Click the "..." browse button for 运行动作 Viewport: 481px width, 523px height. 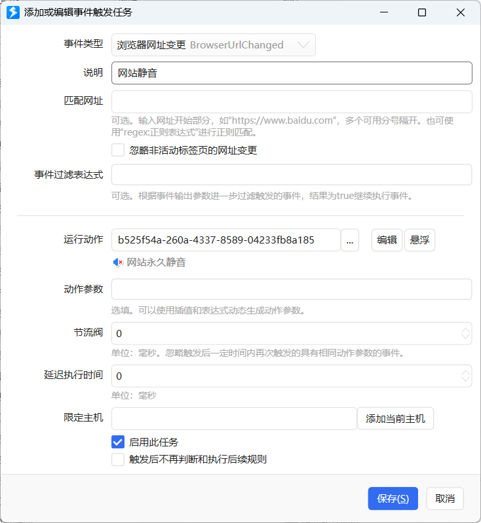(349, 240)
